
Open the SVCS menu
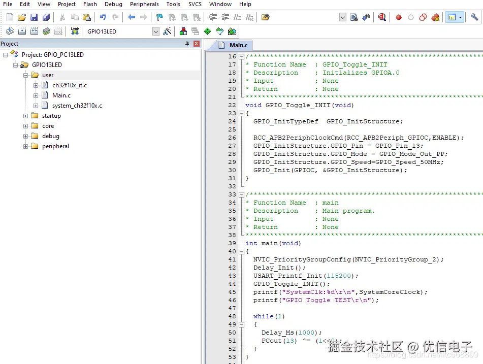click(195, 4)
